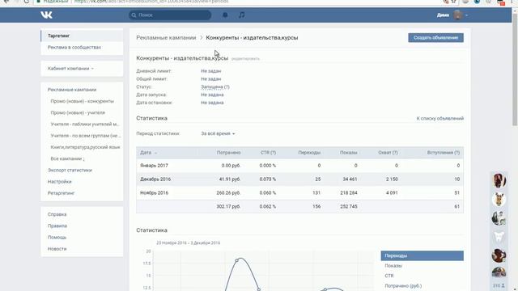Sort table by Дата column
This screenshot has height=291, width=518.
click(x=148, y=153)
